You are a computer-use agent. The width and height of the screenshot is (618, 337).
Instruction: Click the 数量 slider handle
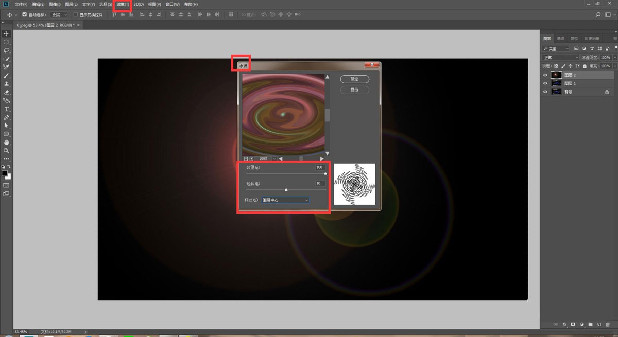click(325, 174)
